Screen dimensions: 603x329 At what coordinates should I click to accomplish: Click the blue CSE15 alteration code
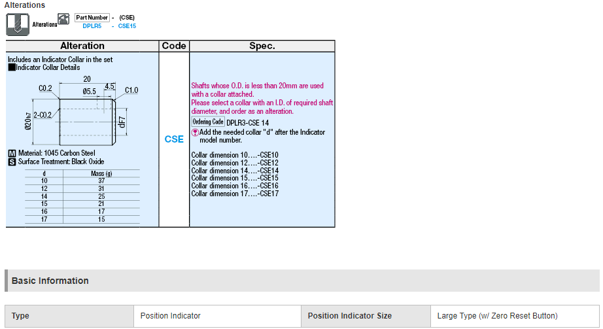127,26
